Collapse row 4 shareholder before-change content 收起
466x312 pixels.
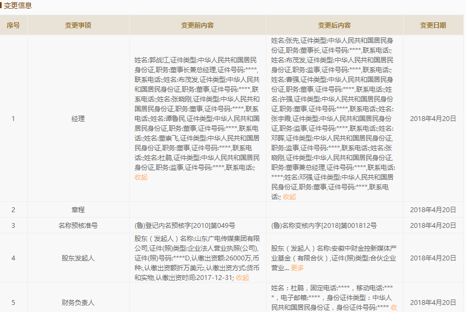point(242,277)
